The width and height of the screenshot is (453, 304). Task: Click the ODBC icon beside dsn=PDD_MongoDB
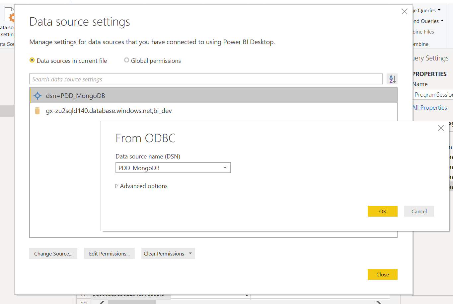(38, 96)
